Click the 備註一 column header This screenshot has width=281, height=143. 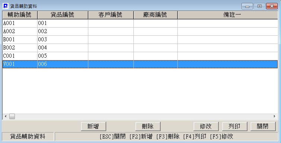click(x=228, y=15)
